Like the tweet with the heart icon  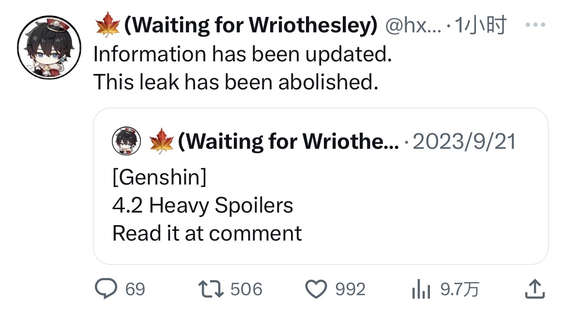pyautogui.click(x=316, y=289)
